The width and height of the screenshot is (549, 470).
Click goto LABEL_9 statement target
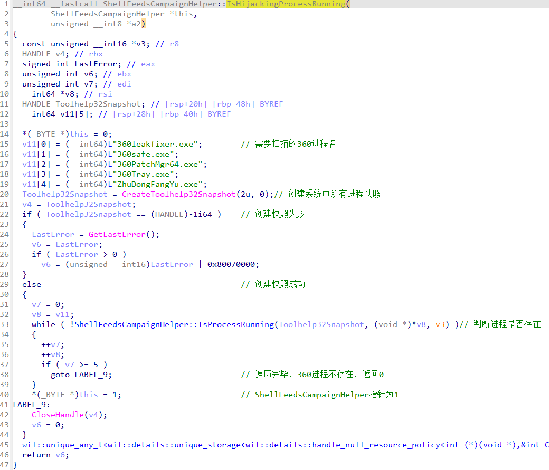click(93, 375)
